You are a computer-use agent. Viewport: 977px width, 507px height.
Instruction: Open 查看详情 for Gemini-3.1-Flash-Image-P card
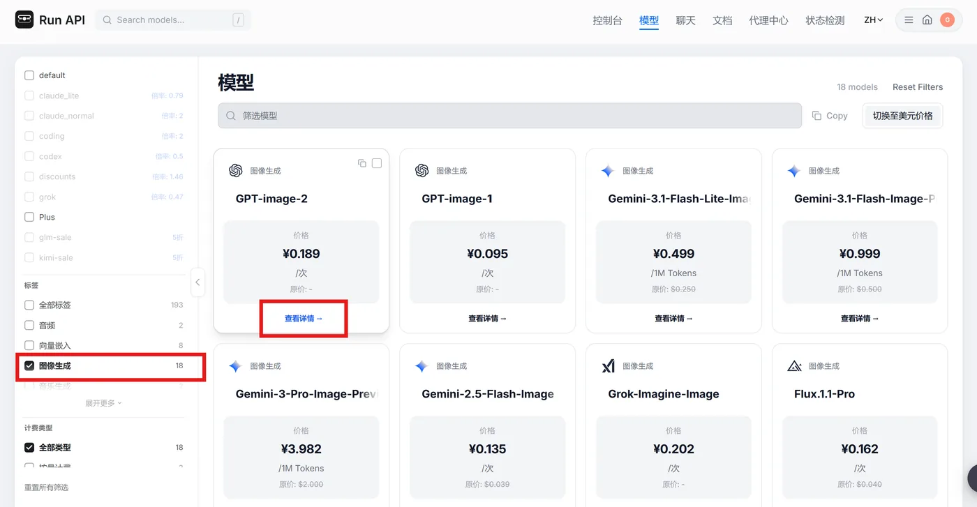[860, 319]
